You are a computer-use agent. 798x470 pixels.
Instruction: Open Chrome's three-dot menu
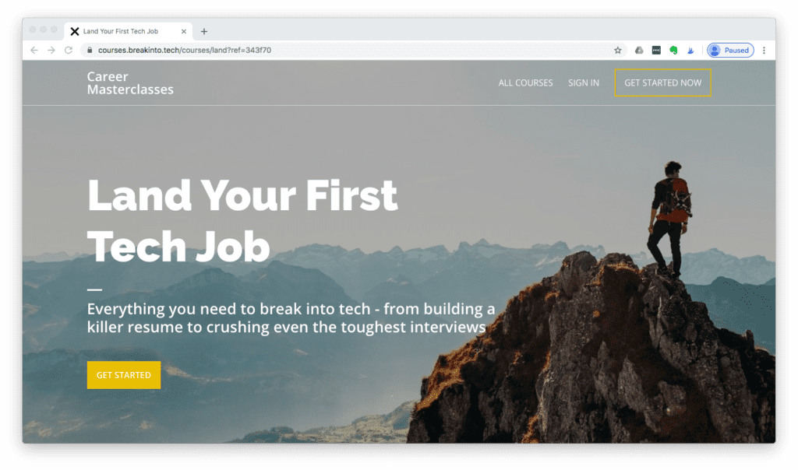[x=764, y=51]
